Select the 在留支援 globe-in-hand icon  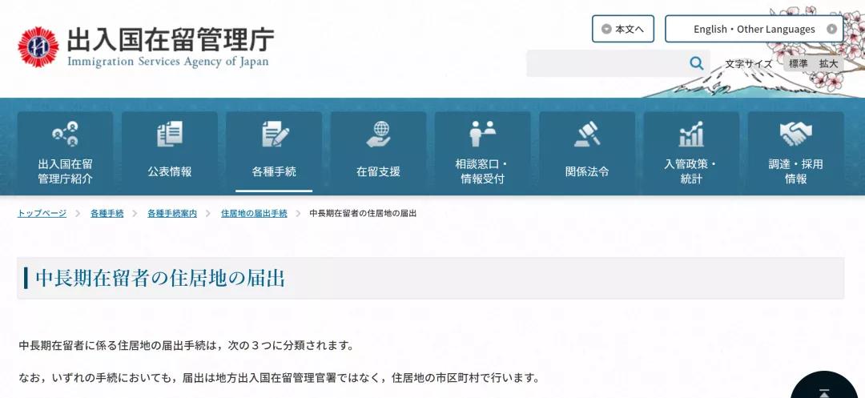[x=378, y=134]
